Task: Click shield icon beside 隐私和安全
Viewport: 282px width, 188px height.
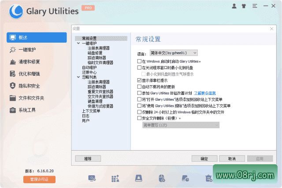Action: (13, 86)
